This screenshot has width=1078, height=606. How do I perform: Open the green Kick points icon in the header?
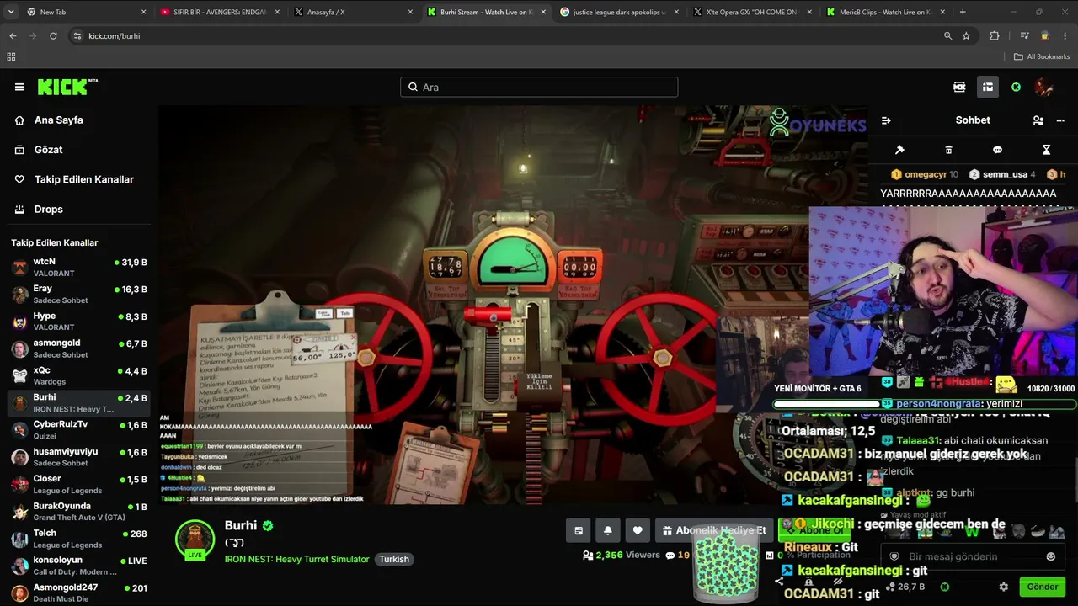click(1016, 87)
